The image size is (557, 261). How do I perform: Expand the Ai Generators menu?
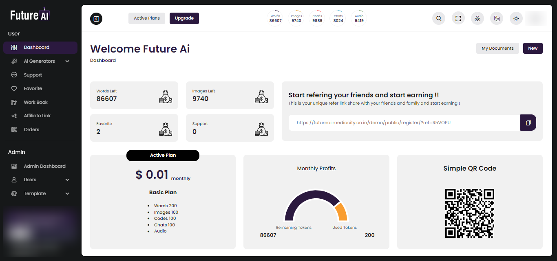(x=39, y=61)
